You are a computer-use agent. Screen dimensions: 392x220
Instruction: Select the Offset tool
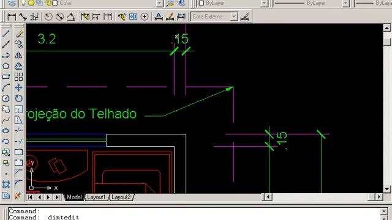(x=18, y=66)
